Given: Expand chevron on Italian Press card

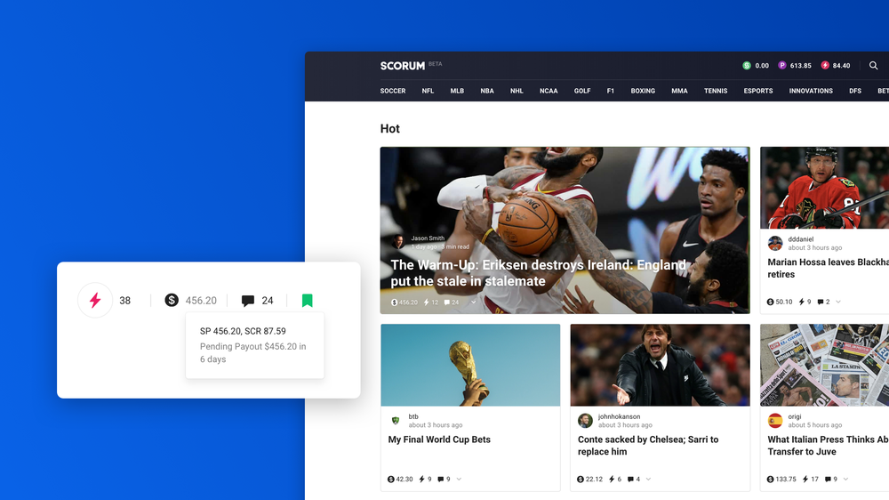Looking at the screenshot, I should (846, 479).
